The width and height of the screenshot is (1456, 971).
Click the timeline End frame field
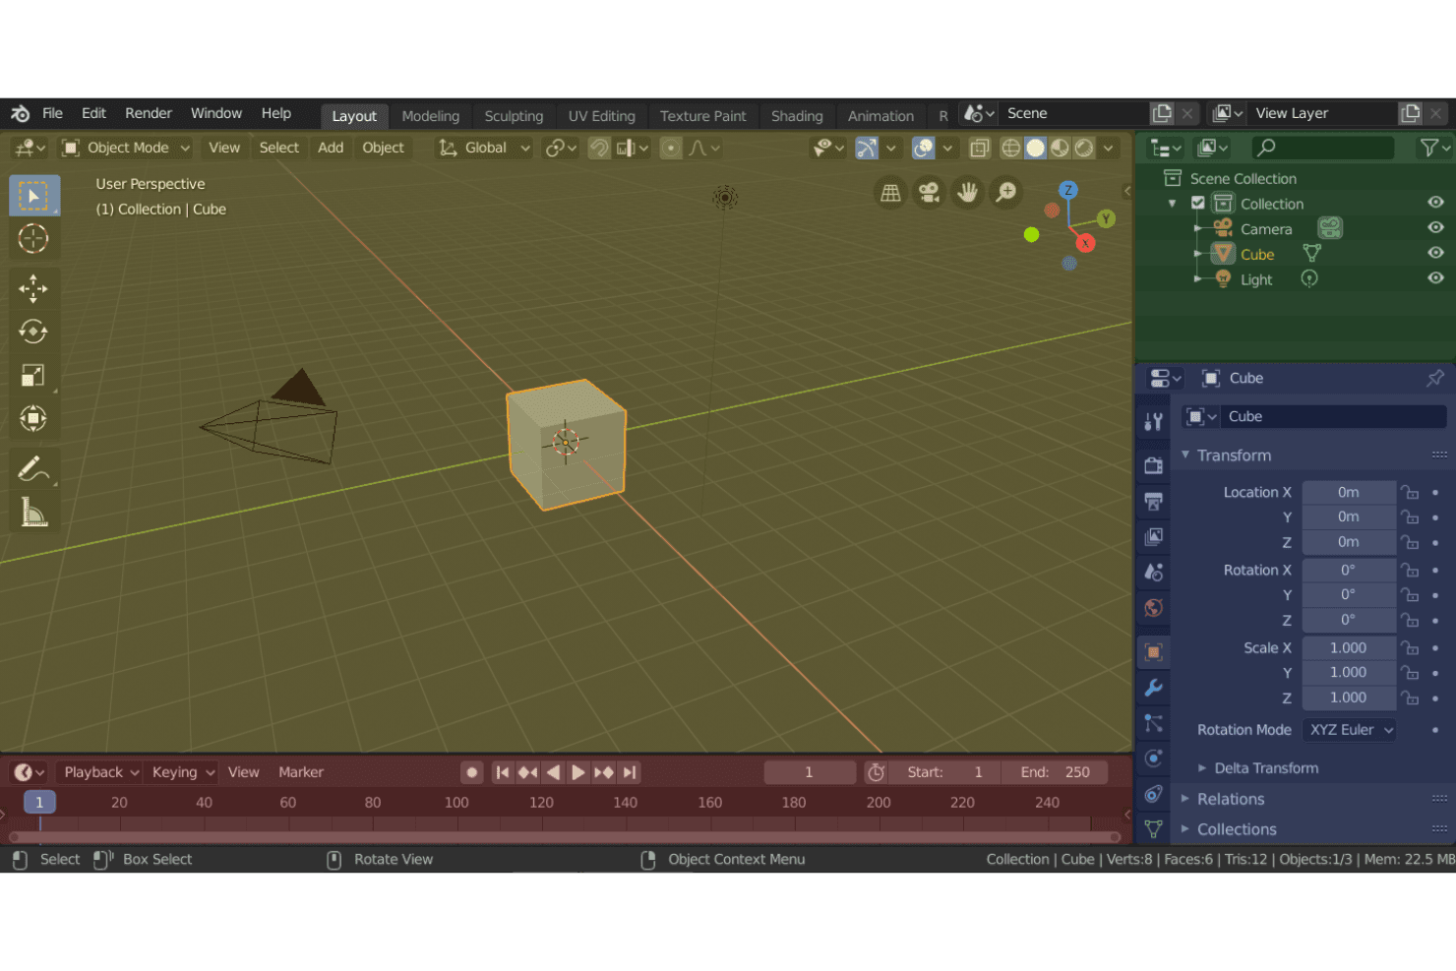click(x=1055, y=772)
